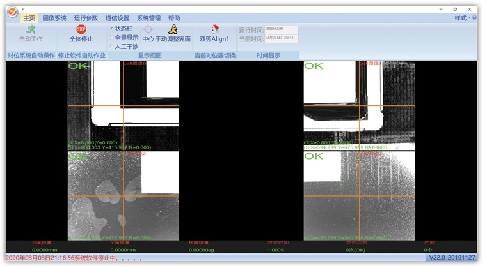Click the 双翌Align1 aligner icon

click(x=214, y=29)
